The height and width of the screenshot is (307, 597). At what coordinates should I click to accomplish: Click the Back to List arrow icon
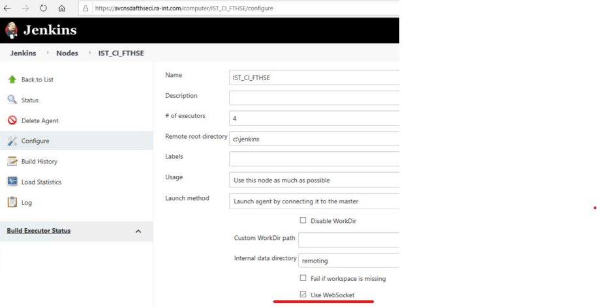[12, 80]
